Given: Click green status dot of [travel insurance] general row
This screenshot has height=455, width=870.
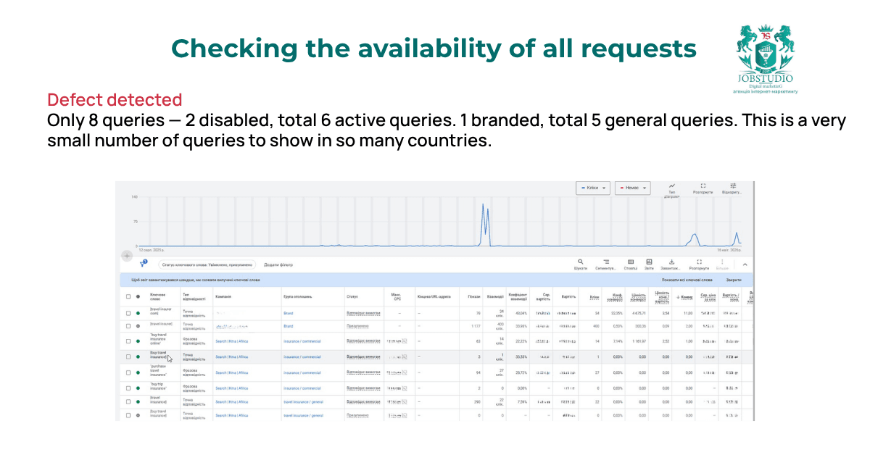Looking at the screenshot, I should pos(138,401).
